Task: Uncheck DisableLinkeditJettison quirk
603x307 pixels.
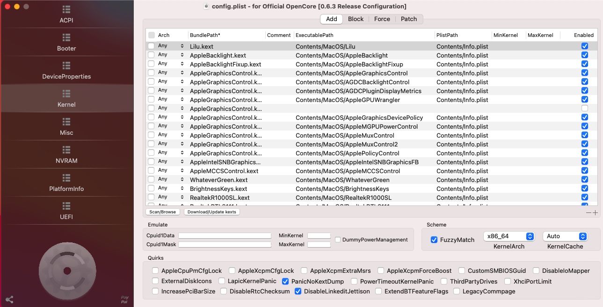Action: point(298,291)
